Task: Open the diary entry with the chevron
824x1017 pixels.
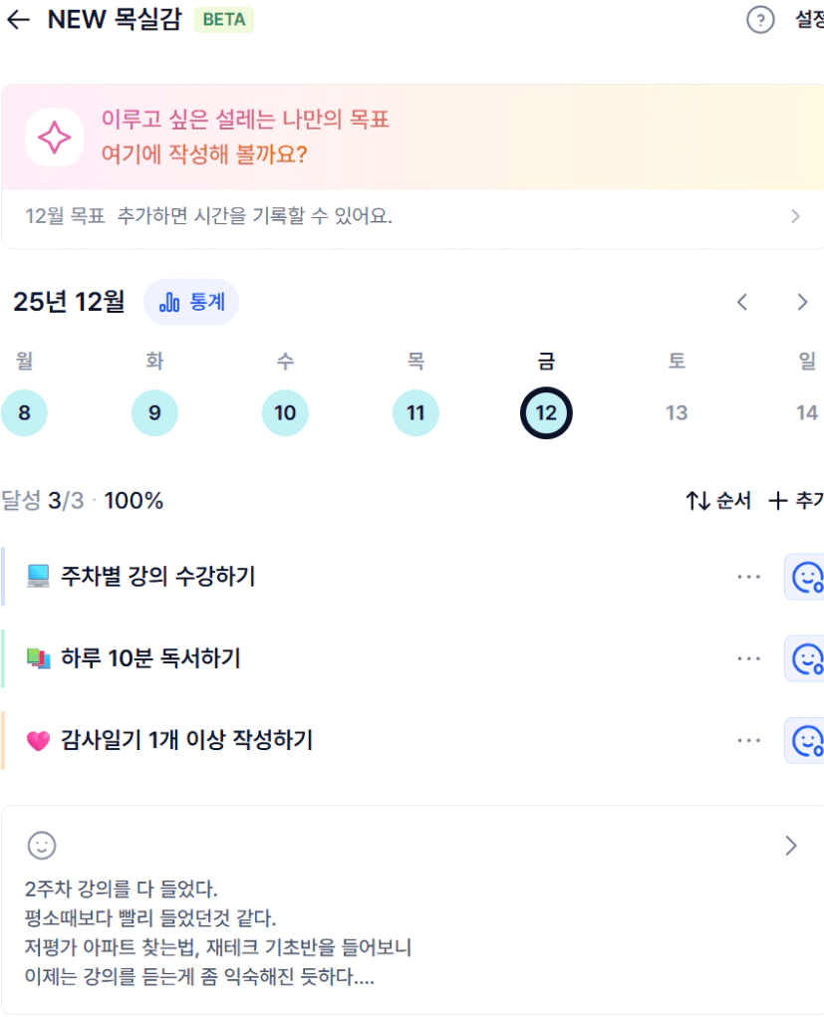Action: tap(791, 846)
